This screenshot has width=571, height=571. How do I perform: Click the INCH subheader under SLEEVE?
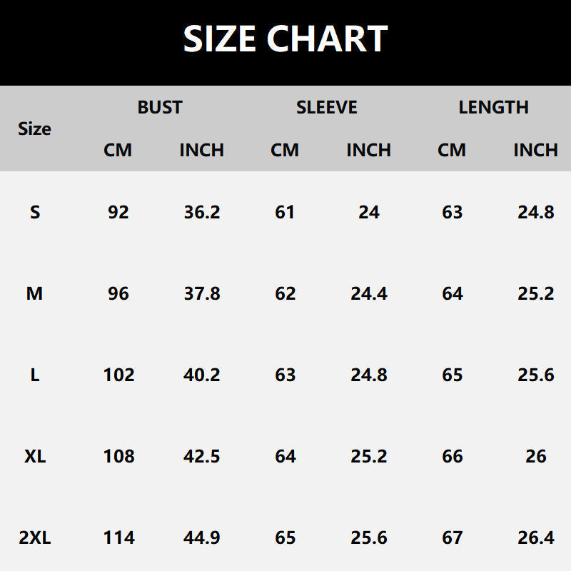click(x=368, y=151)
